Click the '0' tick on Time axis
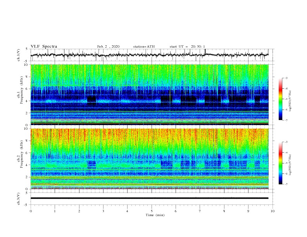The image size is (307, 237). (x=31, y=211)
